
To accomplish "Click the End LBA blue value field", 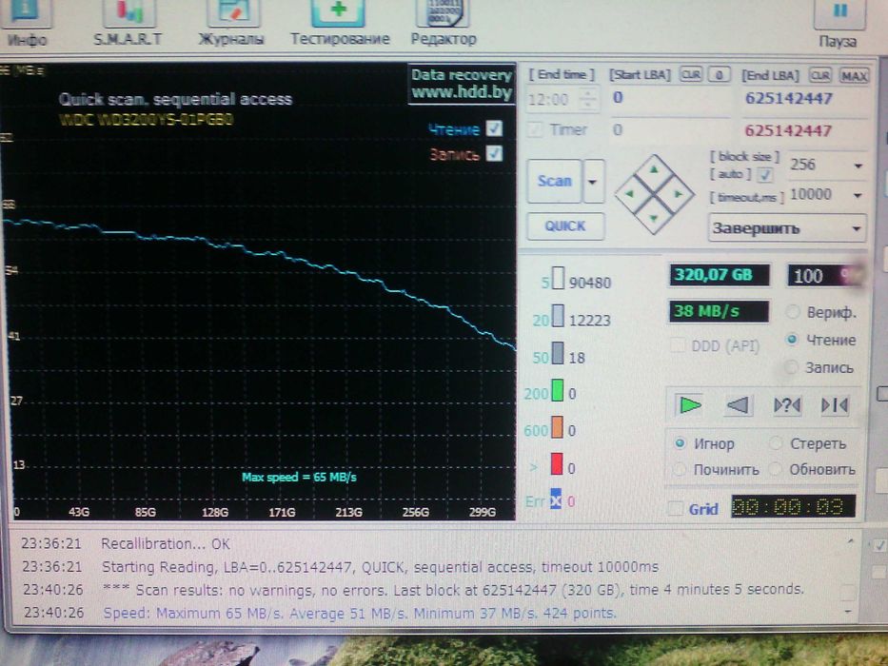I will [x=804, y=99].
